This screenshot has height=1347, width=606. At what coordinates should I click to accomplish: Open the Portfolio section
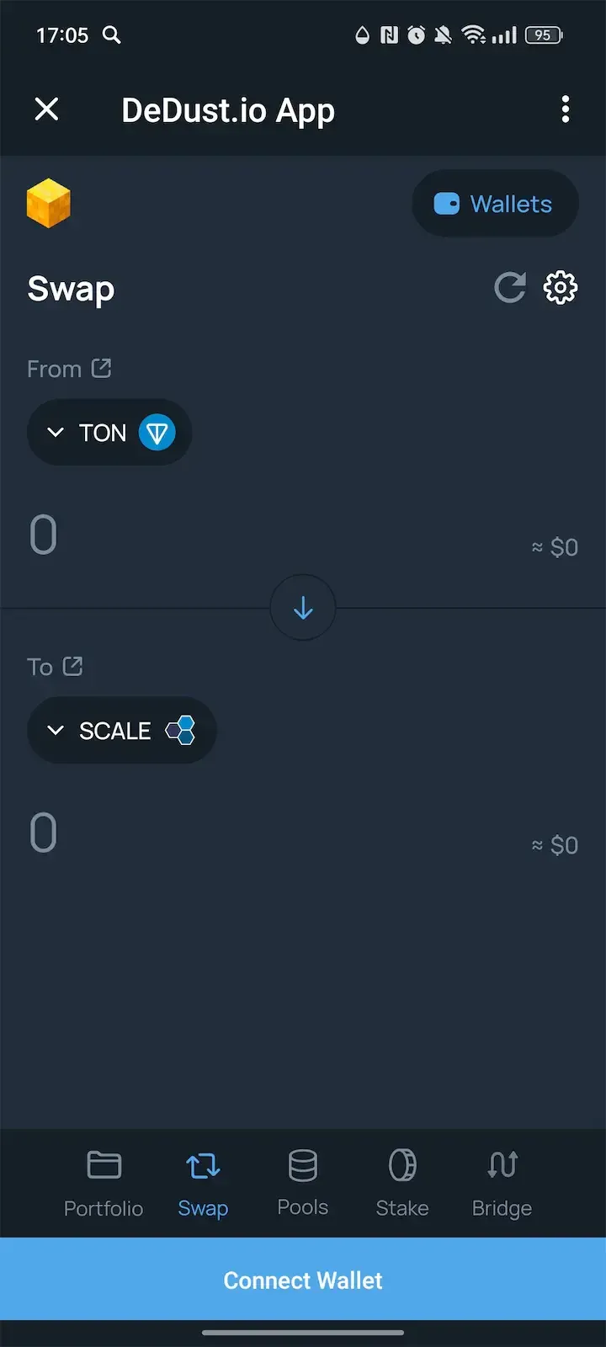tap(103, 1183)
